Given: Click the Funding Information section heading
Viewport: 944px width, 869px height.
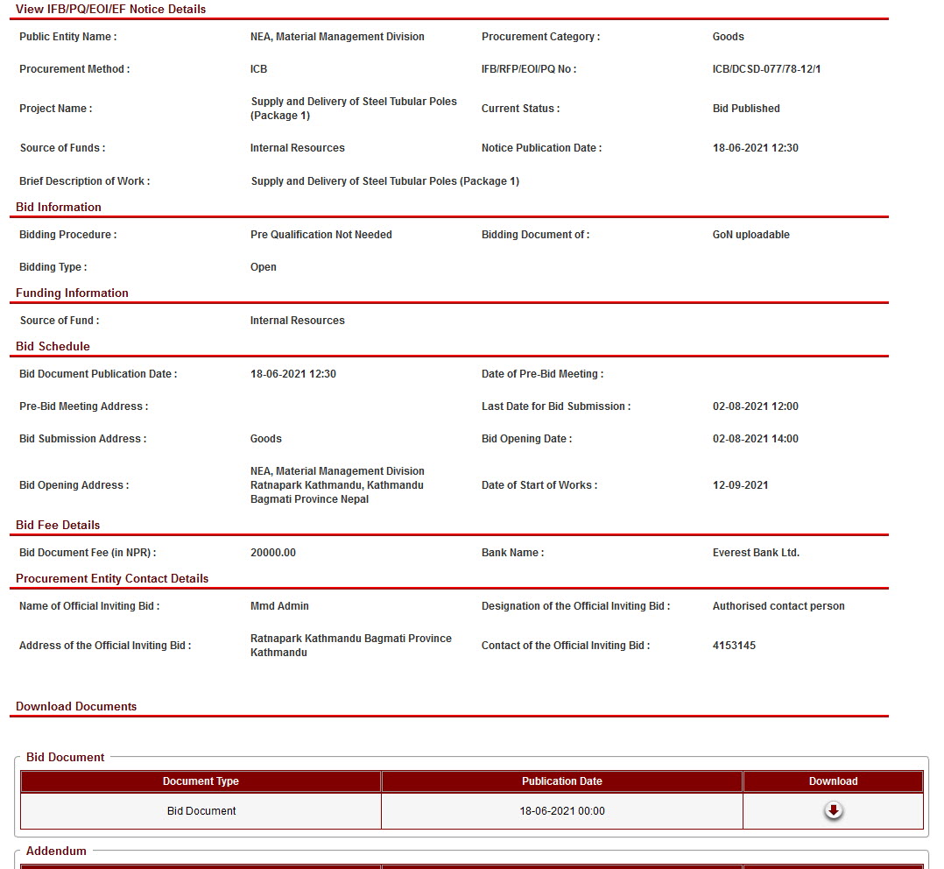Looking at the screenshot, I should pos(72,293).
